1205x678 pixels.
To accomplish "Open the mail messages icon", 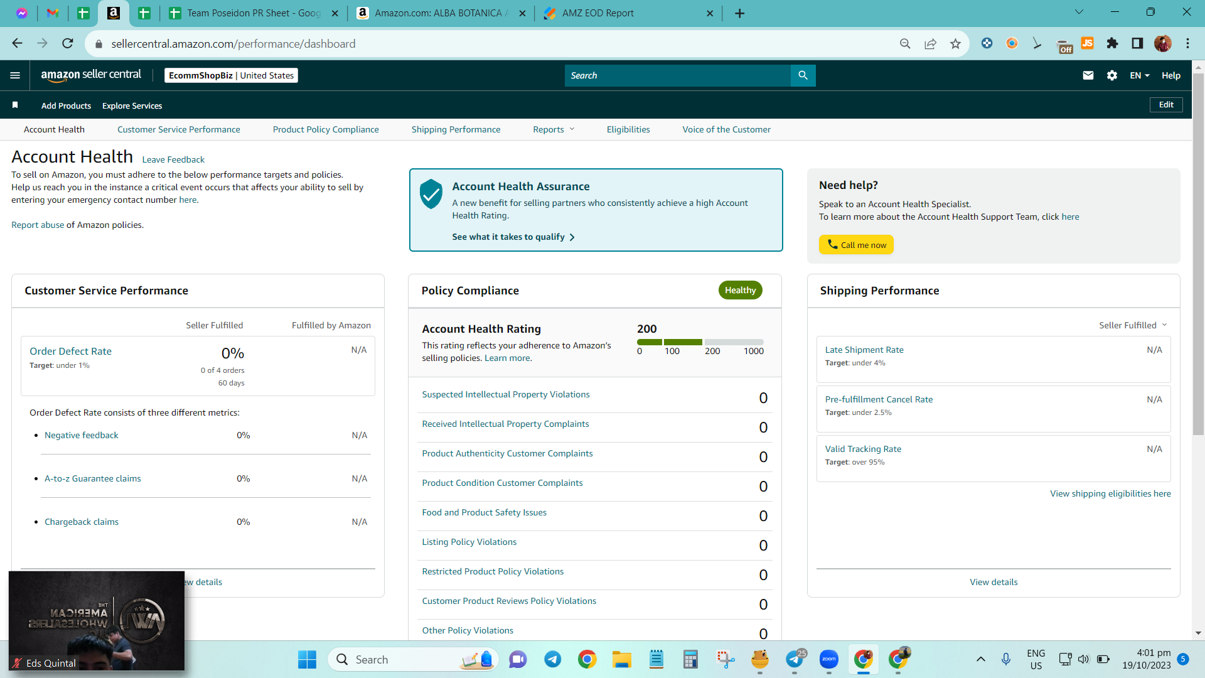I will [1088, 75].
